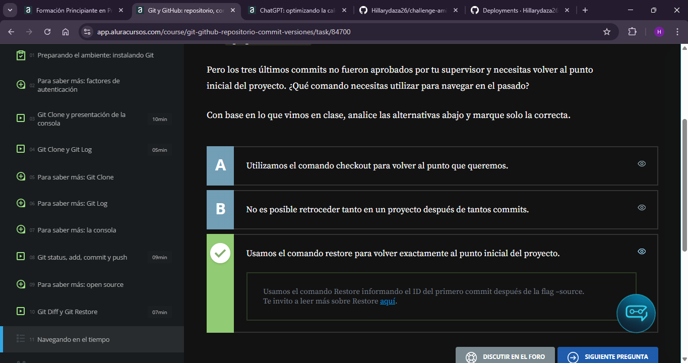Image resolution: width=688 pixels, height=363 pixels.
Task: Toggle eye icon on restore answer
Action: pyautogui.click(x=642, y=251)
